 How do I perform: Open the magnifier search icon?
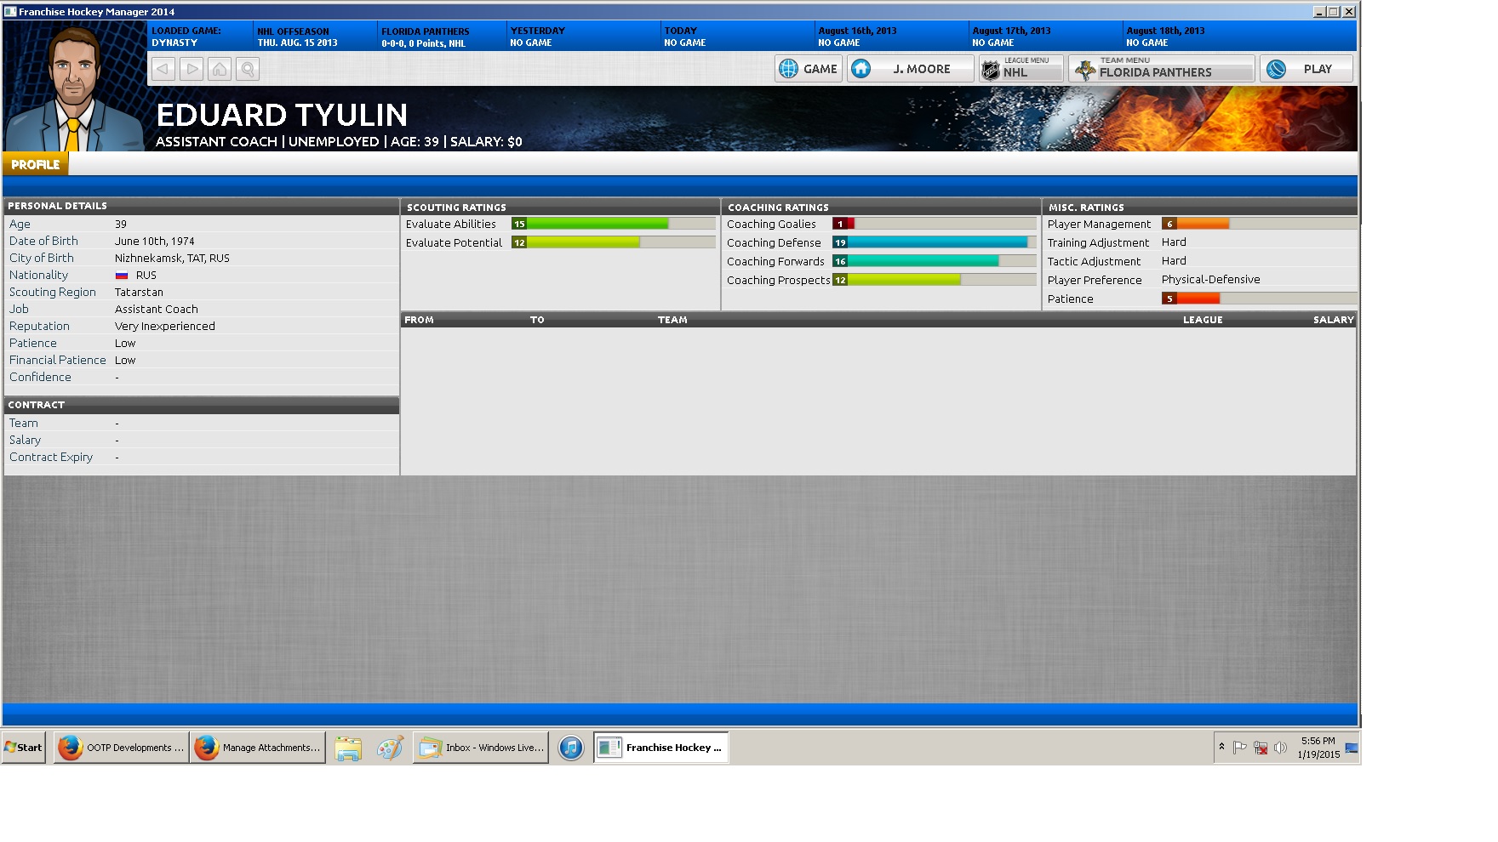248,69
